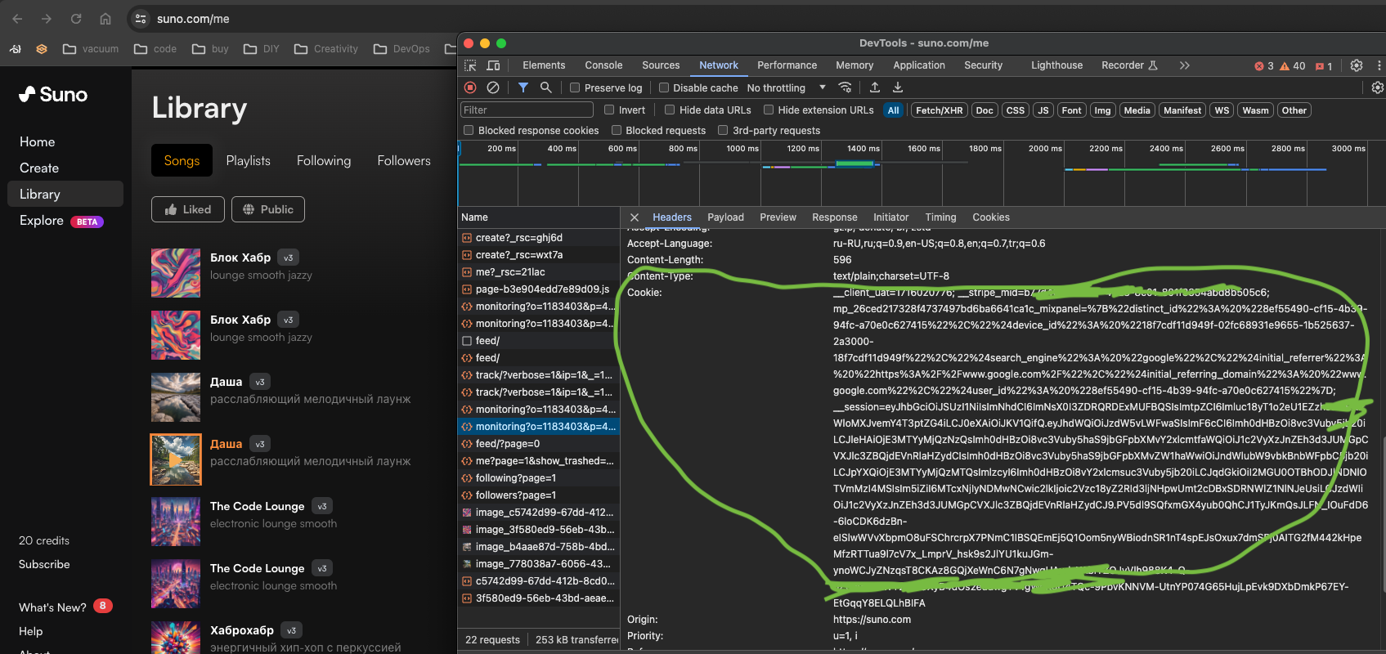
Task: Clear the network log
Action: [492, 87]
